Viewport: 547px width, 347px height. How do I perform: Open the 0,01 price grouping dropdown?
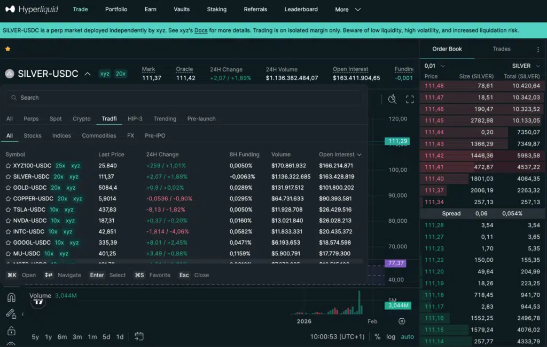(434, 66)
